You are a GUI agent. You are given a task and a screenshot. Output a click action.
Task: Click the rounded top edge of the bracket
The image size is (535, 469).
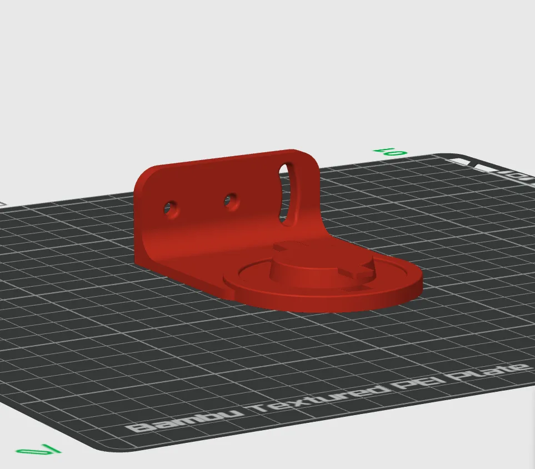pyautogui.click(x=222, y=164)
